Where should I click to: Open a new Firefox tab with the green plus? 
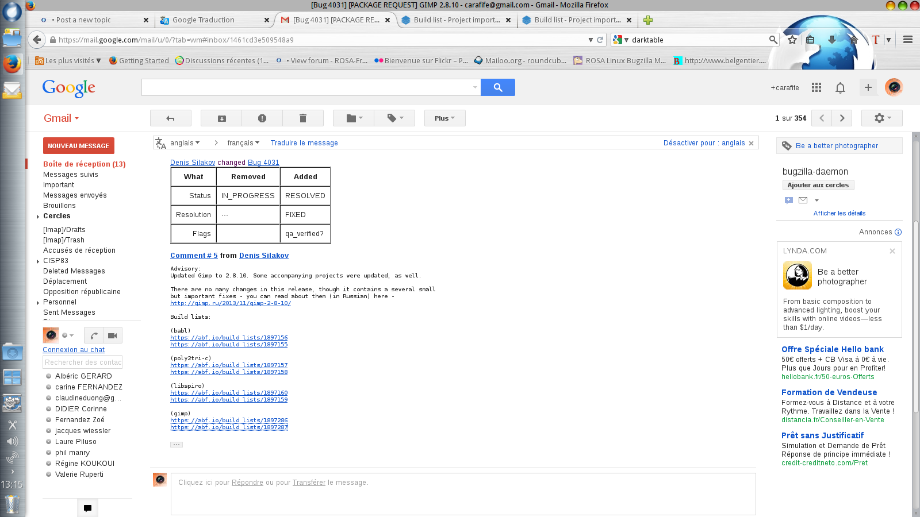(x=648, y=20)
